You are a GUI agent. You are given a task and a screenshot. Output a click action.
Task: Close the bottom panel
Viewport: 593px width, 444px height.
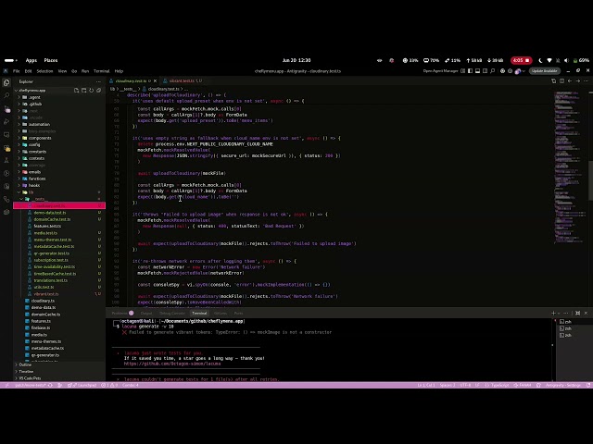pyautogui.click(x=586, y=313)
